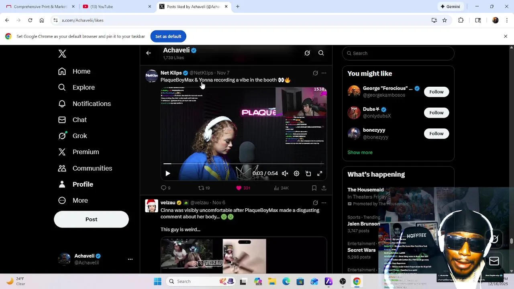Expand the More menu in sidebar

pyautogui.click(x=73, y=200)
